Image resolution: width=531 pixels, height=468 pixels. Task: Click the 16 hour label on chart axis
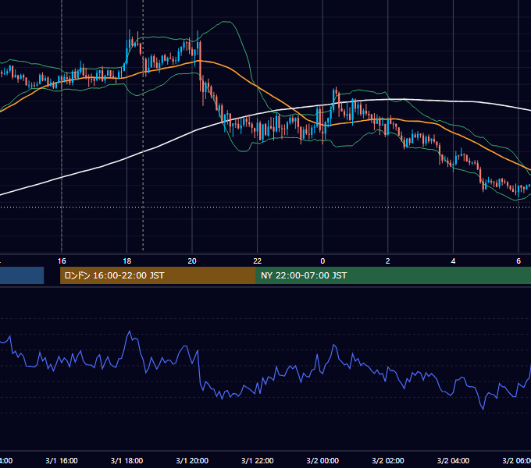[x=62, y=261]
